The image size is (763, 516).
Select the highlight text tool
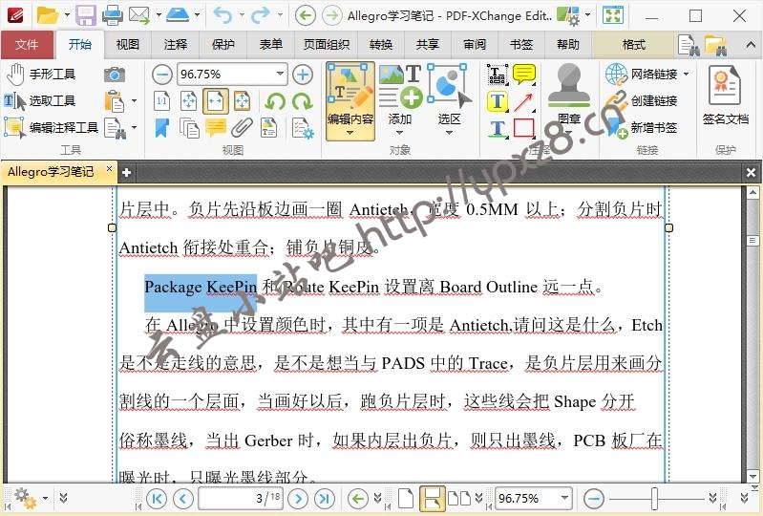tap(498, 101)
